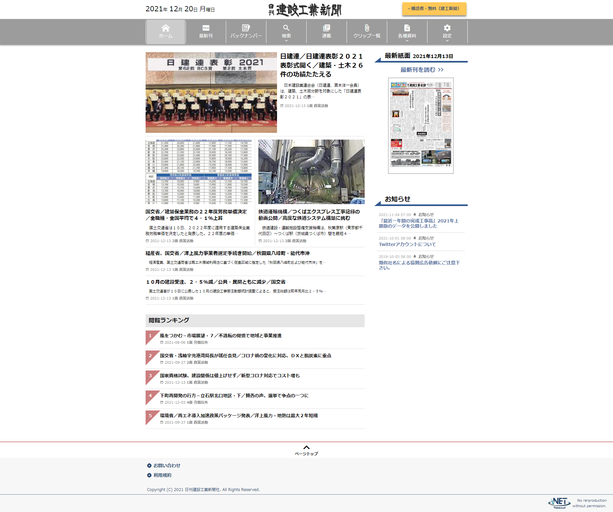Screen dimensions: 613x512
Task: Open notice Twitterアカウントについて
Action: [x=407, y=244]
